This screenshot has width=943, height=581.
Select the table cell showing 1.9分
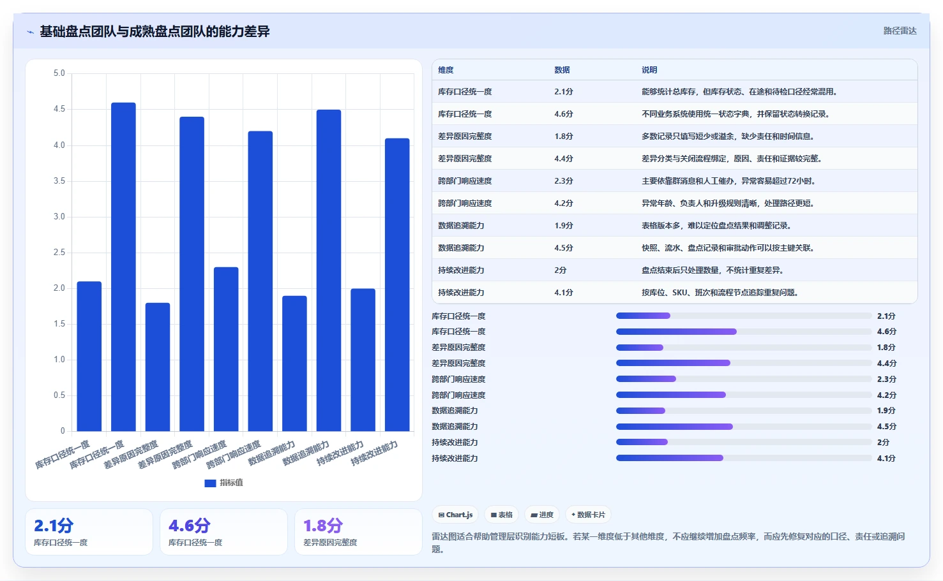(564, 226)
